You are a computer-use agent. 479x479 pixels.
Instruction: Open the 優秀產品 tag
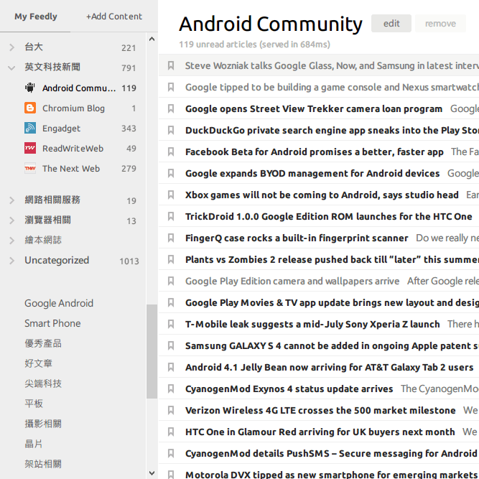click(x=43, y=343)
